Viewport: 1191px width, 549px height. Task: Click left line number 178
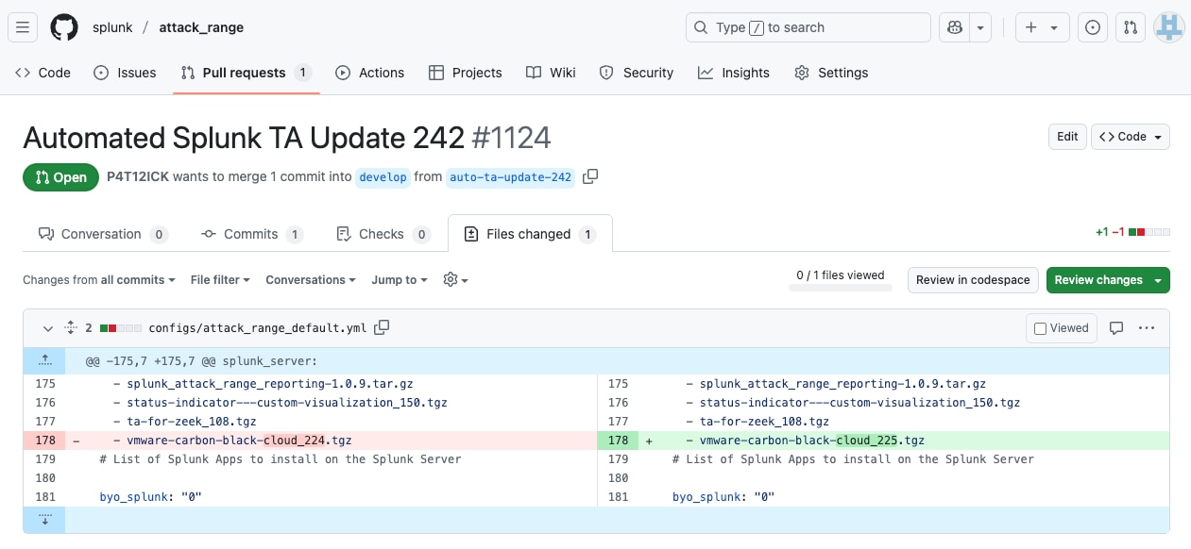[44, 441]
